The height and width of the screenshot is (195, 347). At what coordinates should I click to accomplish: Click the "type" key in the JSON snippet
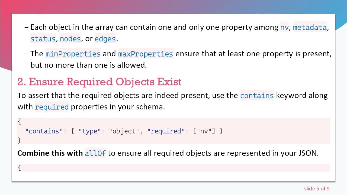[89, 131]
